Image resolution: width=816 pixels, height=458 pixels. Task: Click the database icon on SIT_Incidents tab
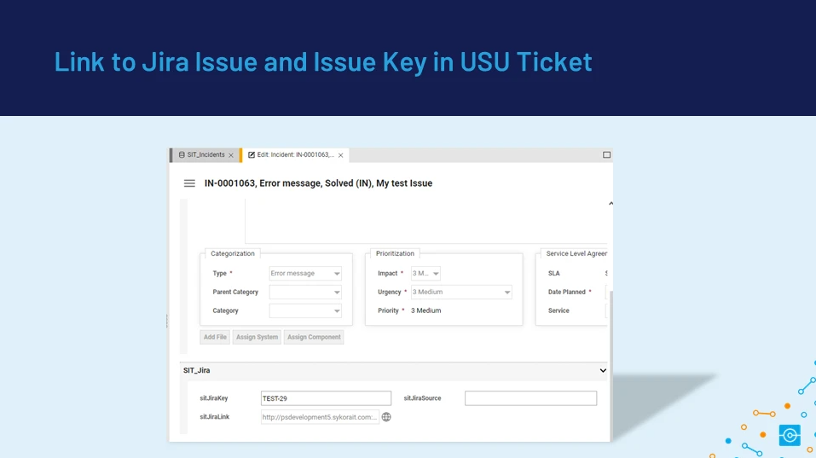(181, 155)
